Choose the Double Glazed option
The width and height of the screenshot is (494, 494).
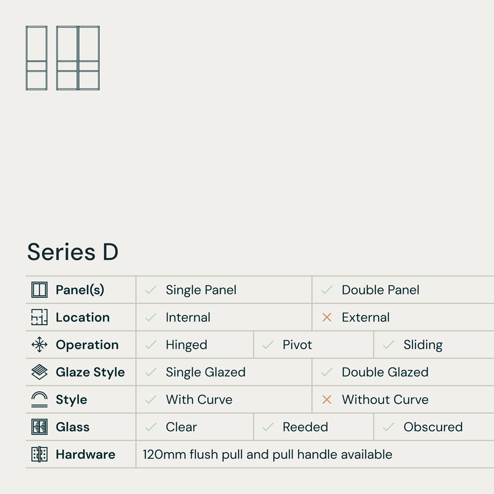coord(385,372)
